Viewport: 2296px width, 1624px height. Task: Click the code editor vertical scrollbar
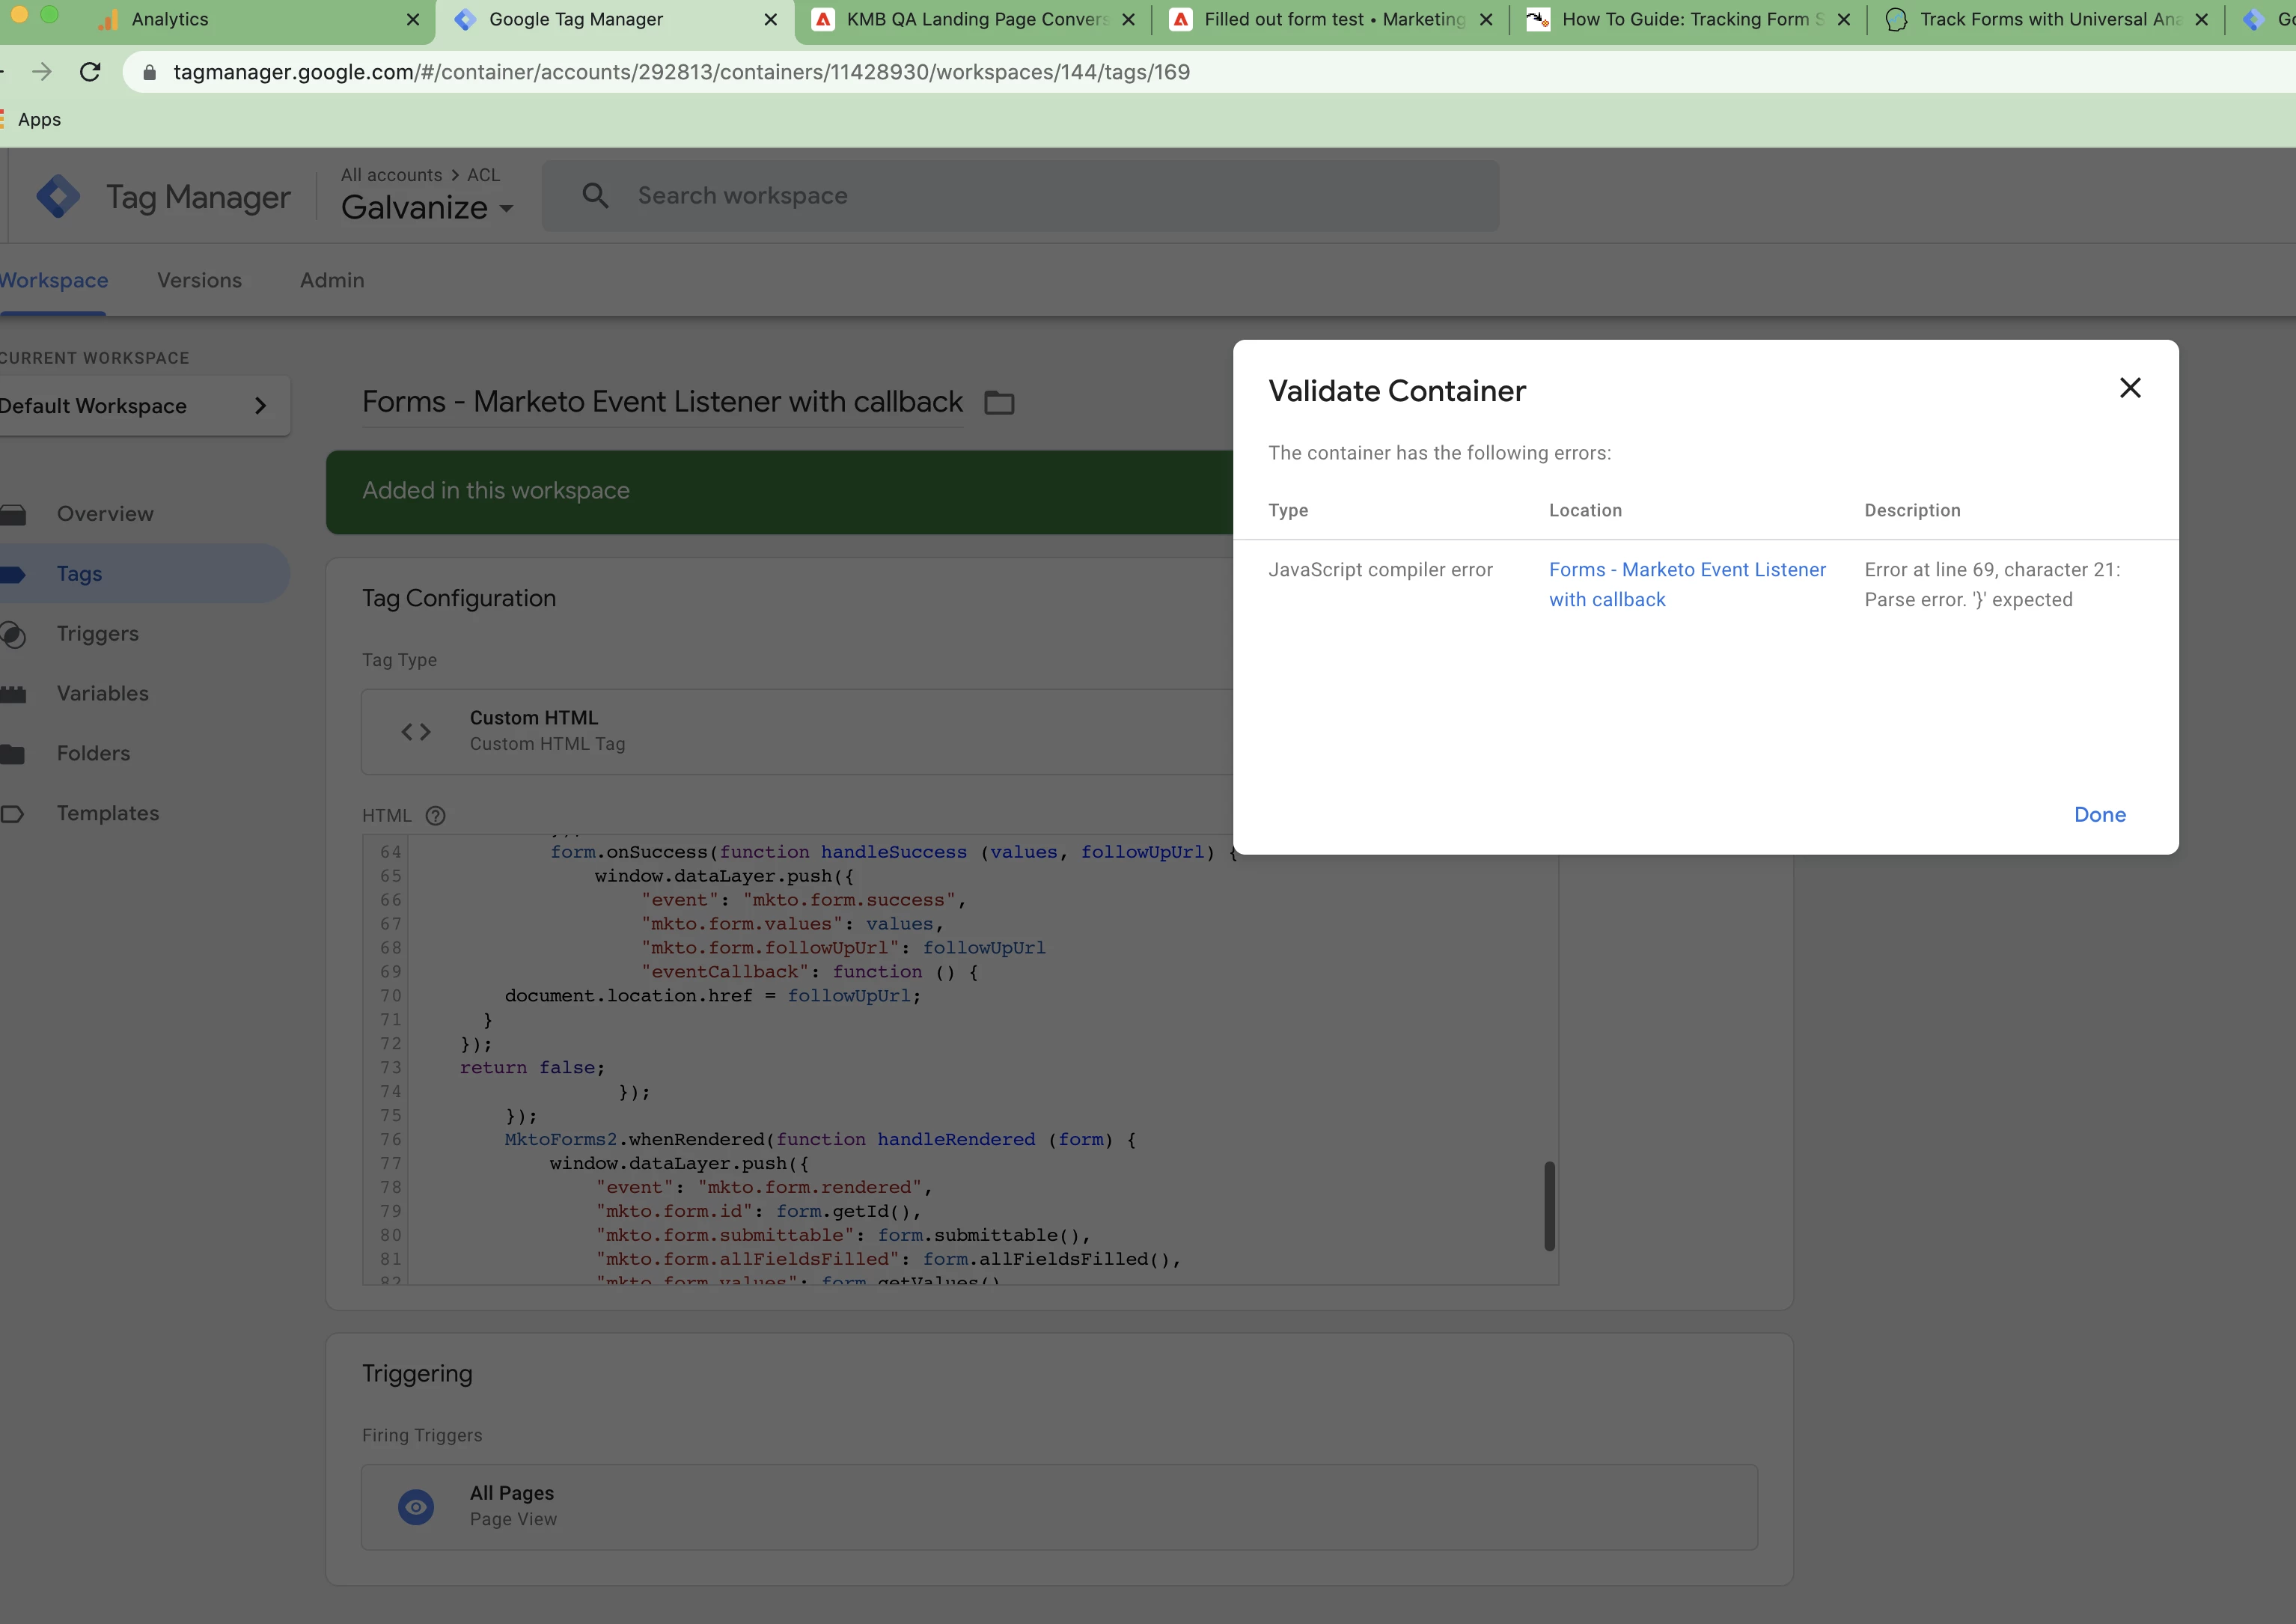tap(1549, 1205)
